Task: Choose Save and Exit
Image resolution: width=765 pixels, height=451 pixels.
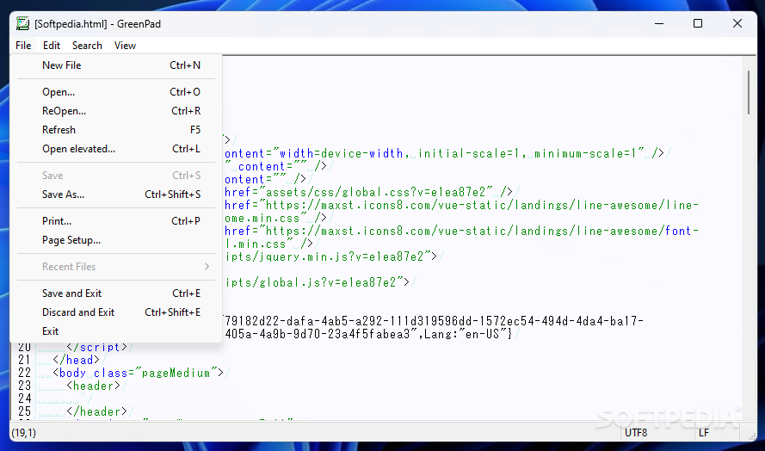Action: pyautogui.click(x=116, y=293)
